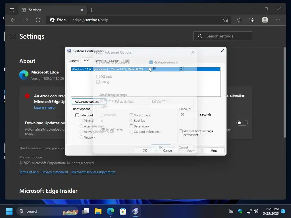The image size is (291, 218).
Task: Click the Edge forward arrow
Action: (25, 20)
